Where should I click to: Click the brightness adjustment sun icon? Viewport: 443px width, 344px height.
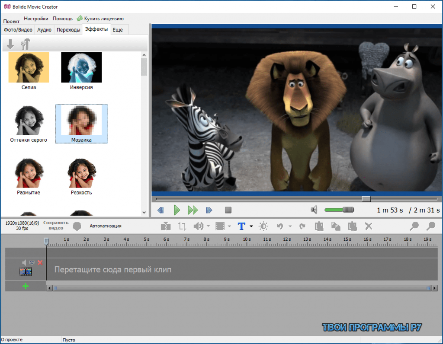tap(263, 226)
